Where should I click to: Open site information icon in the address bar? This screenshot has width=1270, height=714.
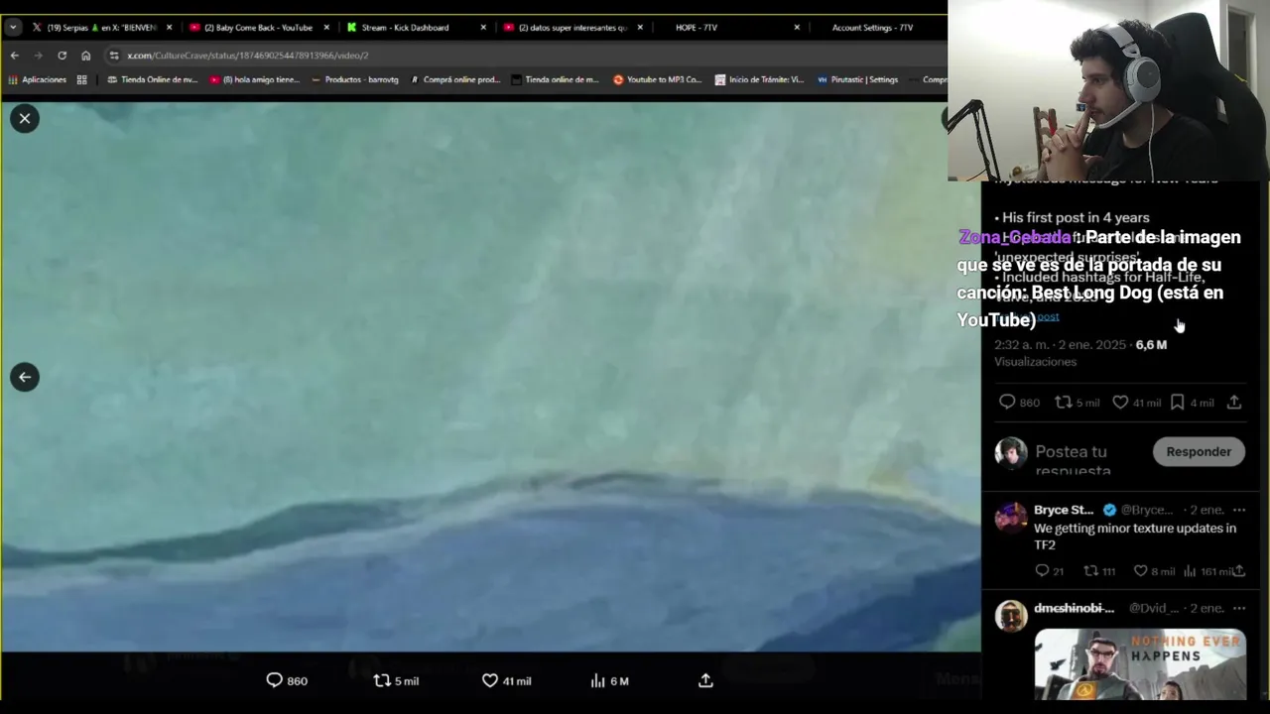(114, 56)
